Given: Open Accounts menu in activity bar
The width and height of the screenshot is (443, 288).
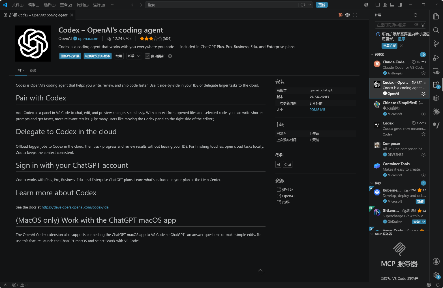Looking at the screenshot, I should (436, 261).
